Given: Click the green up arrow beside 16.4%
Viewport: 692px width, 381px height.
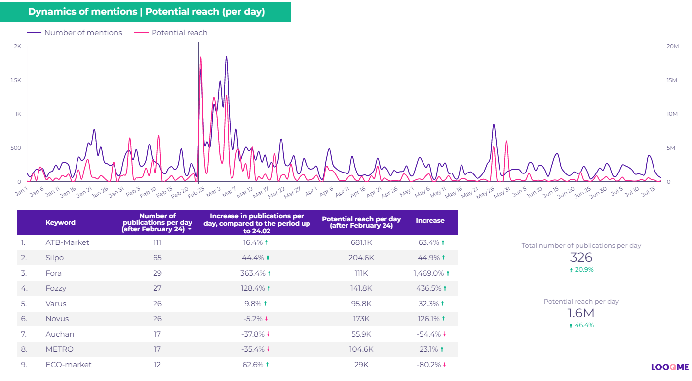Looking at the screenshot, I should coord(267,242).
